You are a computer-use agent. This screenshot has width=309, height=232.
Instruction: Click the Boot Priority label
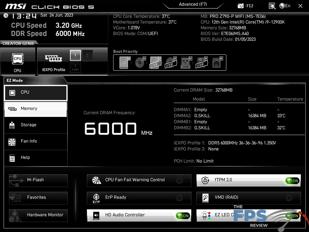(x=125, y=51)
